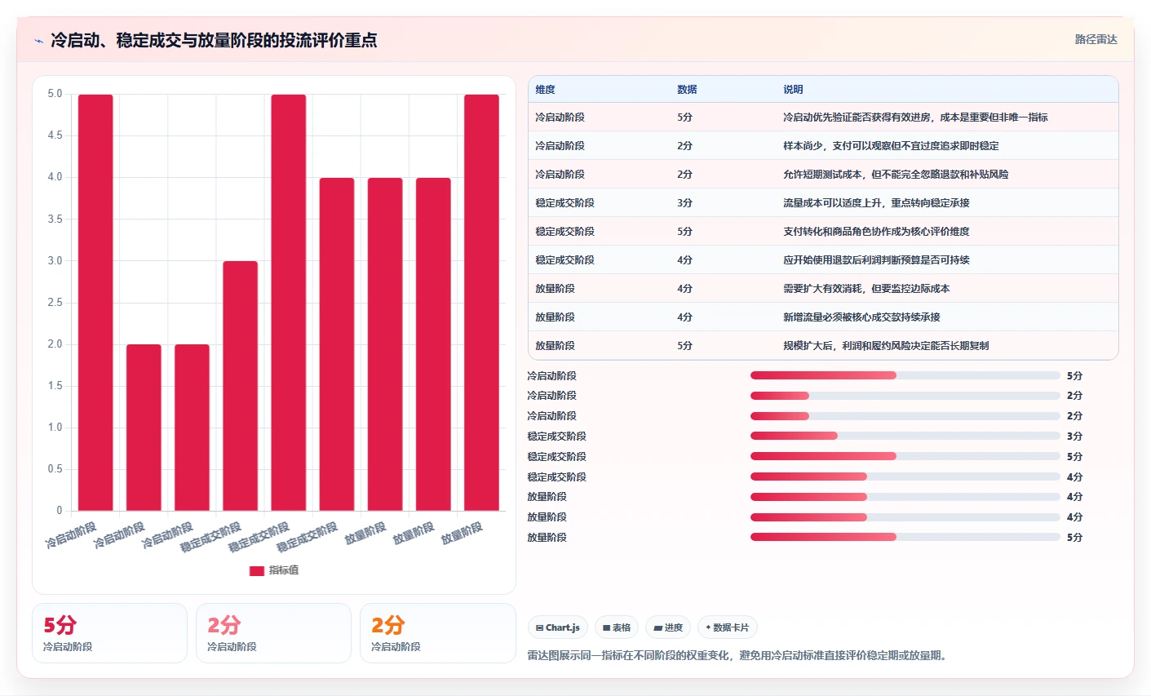1151x696 pixels.
Task: Click the 3分 cell in the table
Action: 684,202
